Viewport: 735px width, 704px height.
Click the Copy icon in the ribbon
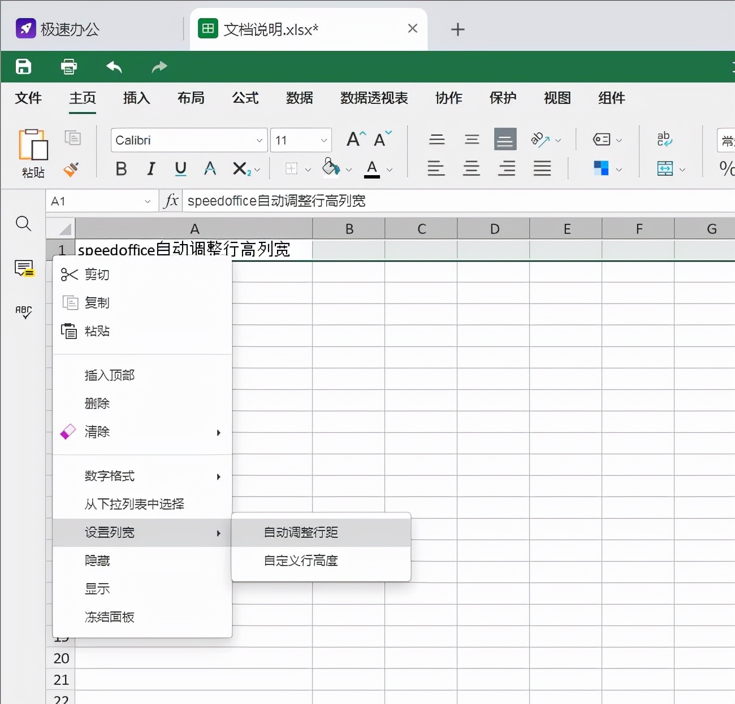click(72, 138)
